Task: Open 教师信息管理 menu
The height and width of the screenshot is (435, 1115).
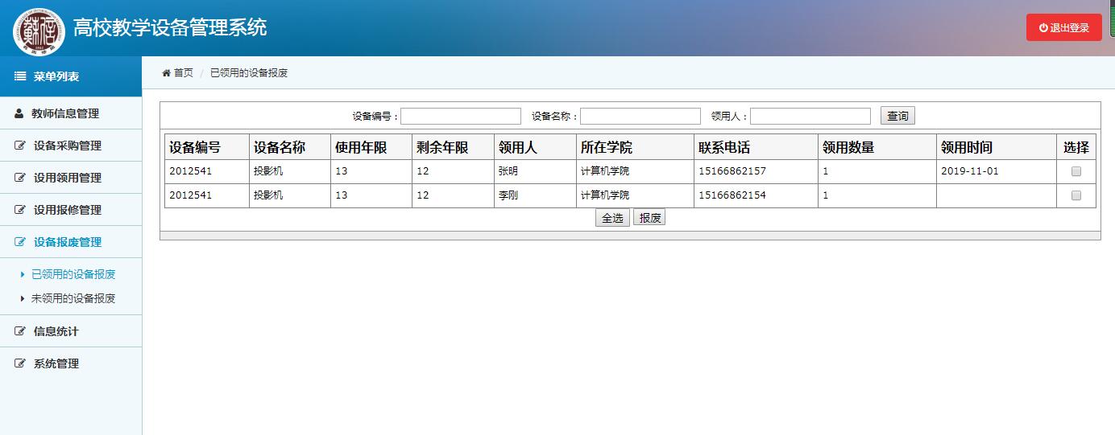Action: click(x=71, y=113)
